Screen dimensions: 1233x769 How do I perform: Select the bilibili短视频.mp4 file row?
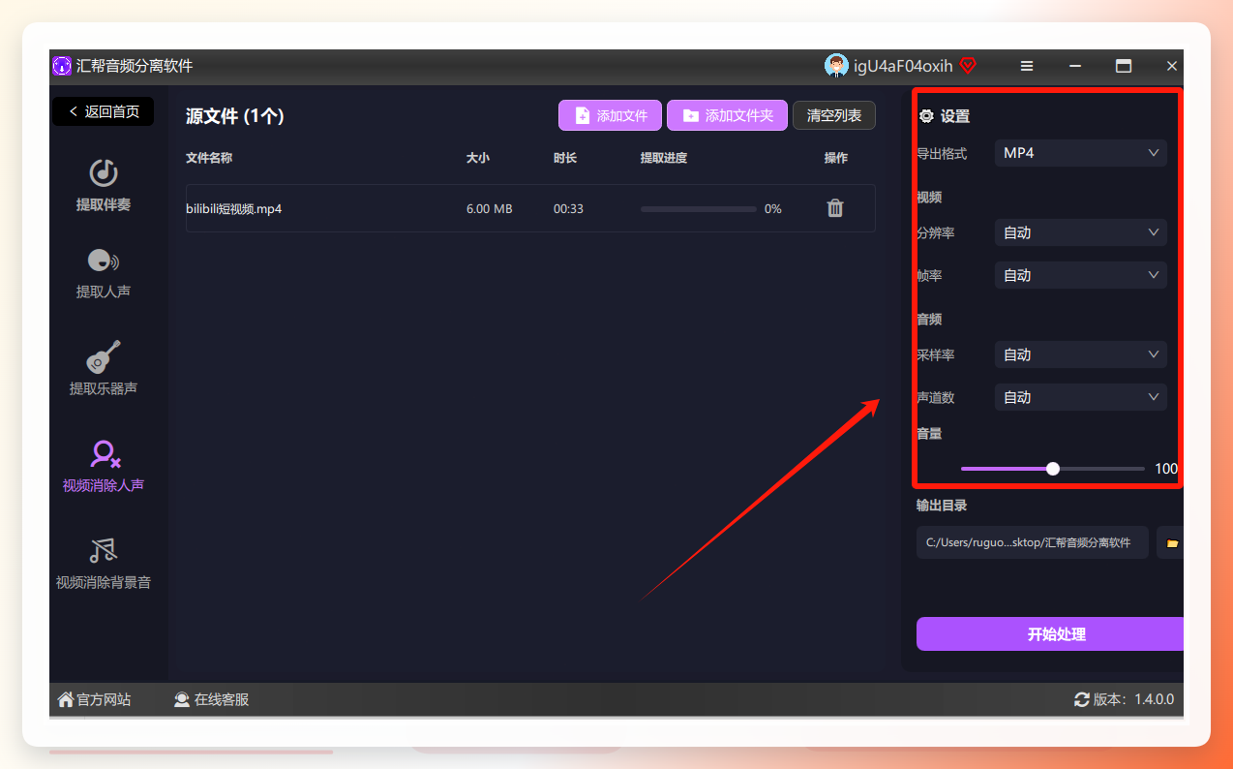coord(530,208)
